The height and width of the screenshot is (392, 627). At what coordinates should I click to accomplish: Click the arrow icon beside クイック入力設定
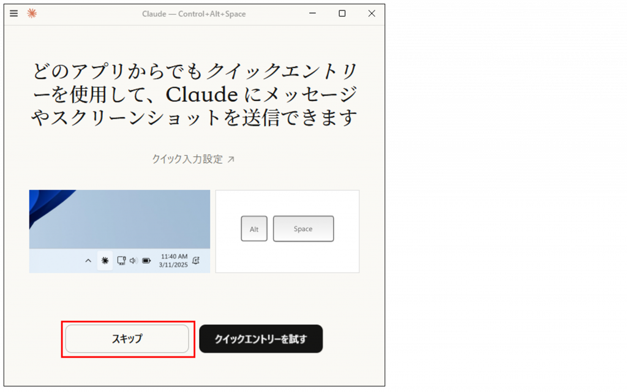coord(231,159)
